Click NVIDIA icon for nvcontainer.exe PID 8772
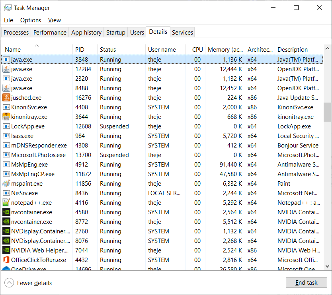This screenshot has width=332, height=295. pos(6,221)
